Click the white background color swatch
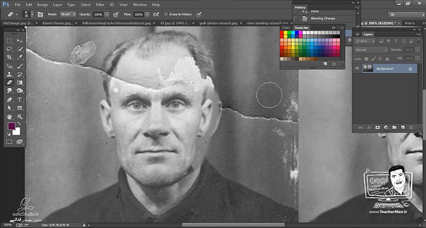The image size is (426, 228). pyautogui.click(x=18, y=132)
